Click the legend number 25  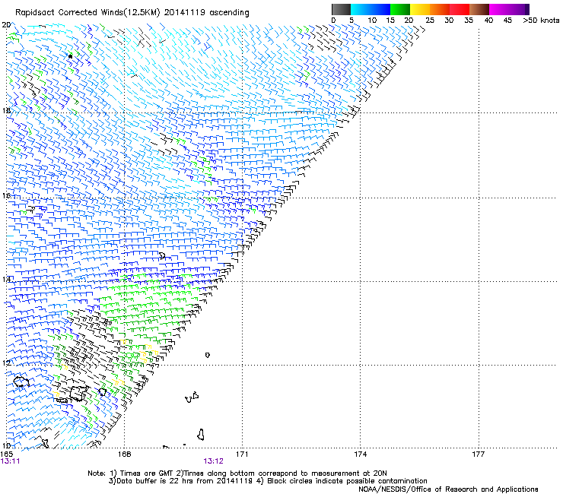coord(429,21)
